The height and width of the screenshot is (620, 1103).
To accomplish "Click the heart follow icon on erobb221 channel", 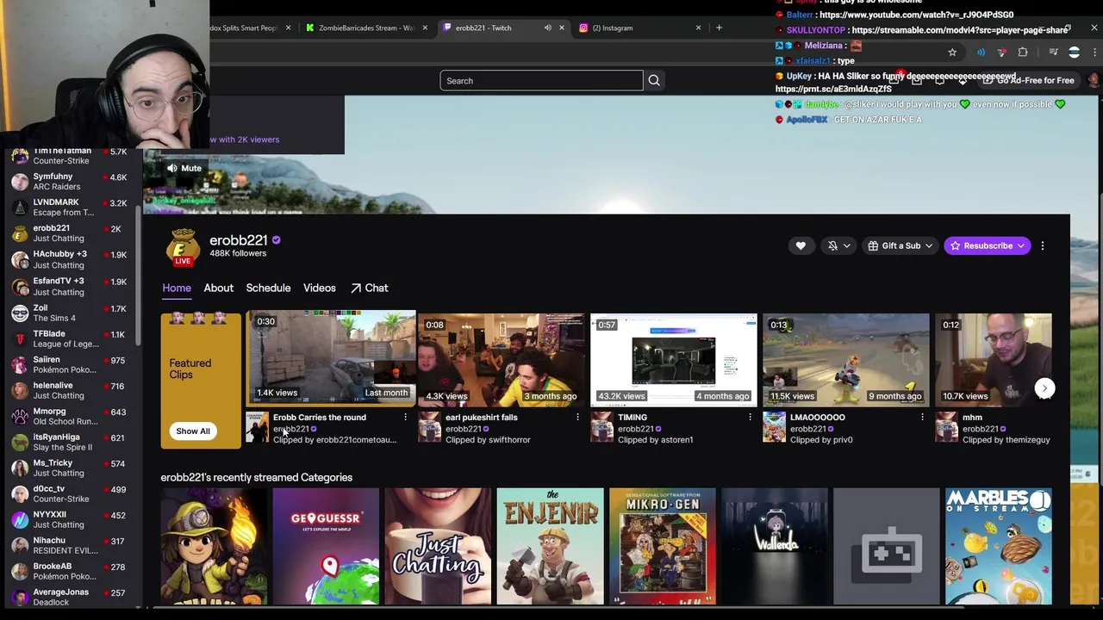I will tap(801, 245).
